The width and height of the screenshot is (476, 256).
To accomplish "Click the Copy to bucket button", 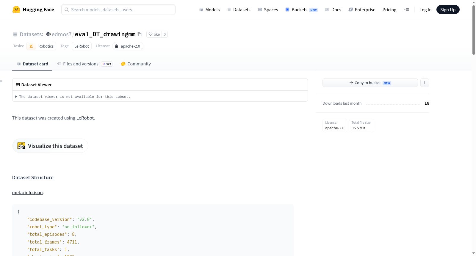I will click(x=370, y=83).
